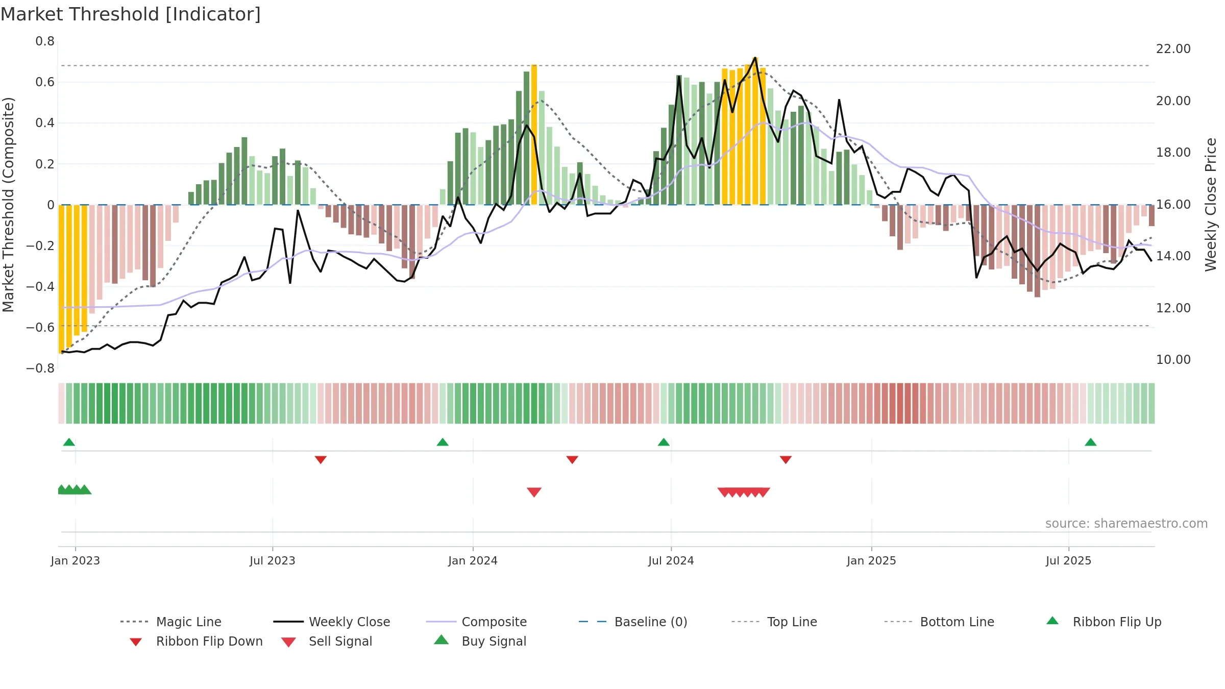The width and height of the screenshot is (1225, 689).
Task: Toggle the Baseline (0) legend entry
Action: 633,622
